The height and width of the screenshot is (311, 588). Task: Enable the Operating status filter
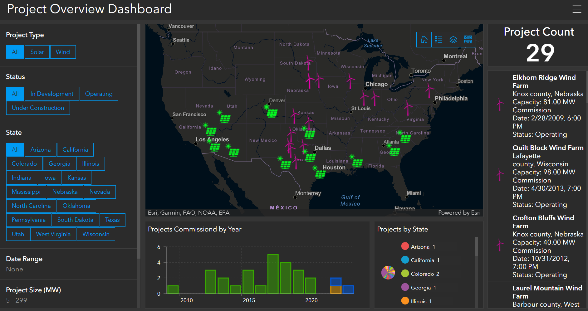pos(99,94)
